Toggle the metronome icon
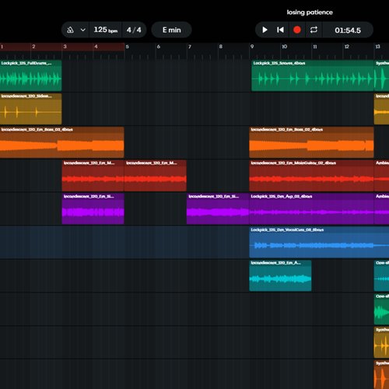Screen dimensions: 389x389 coord(70,30)
